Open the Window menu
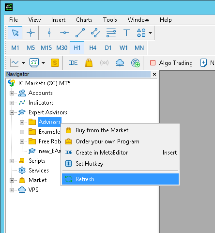This screenshot has width=215, height=233. click(x=138, y=20)
